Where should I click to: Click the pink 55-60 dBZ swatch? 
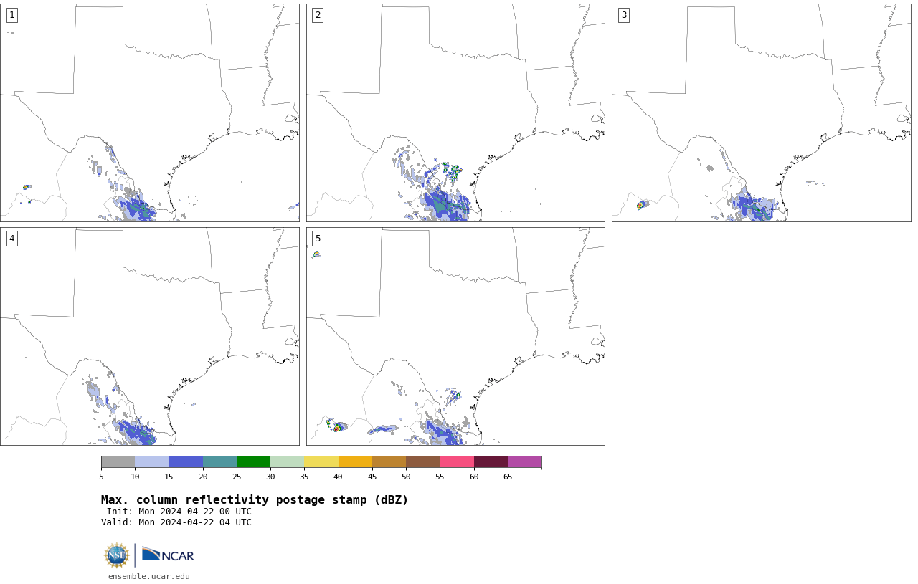(x=457, y=462)
